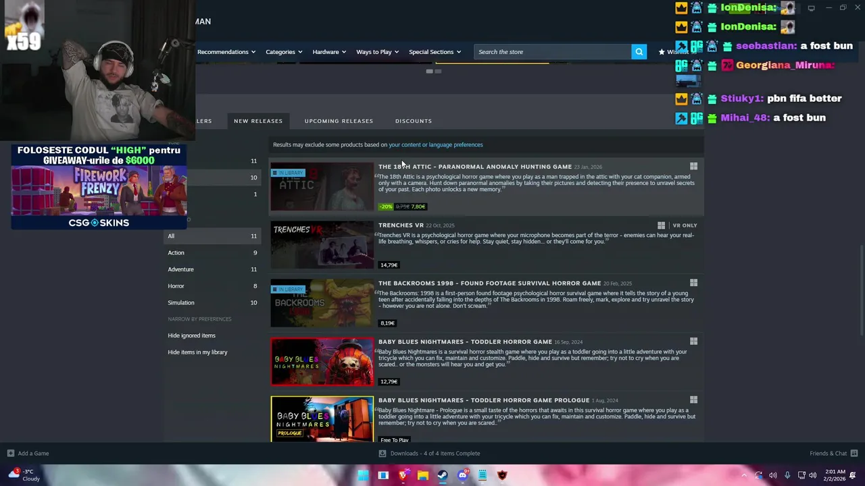Open Baby Blues Nightmares Toddler Horror Game title
Image resolution: width=865 pixels, height=486 pixels.
pos(465,342)
